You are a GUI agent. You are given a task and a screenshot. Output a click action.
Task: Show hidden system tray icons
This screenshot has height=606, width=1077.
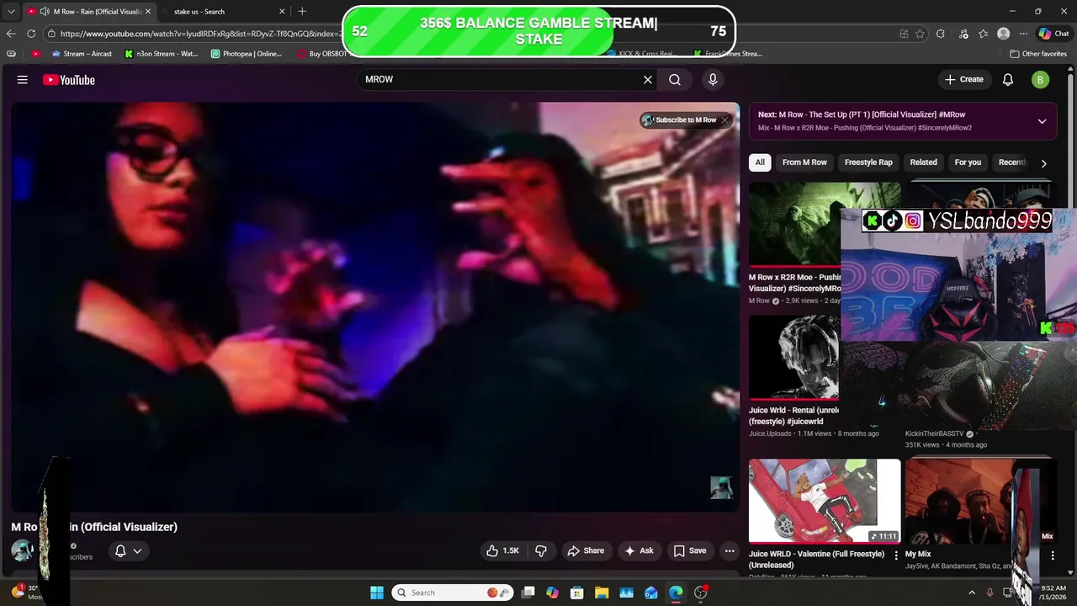[972, 593]
